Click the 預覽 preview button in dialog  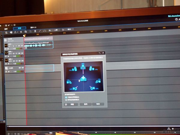(x=71, y=104)
